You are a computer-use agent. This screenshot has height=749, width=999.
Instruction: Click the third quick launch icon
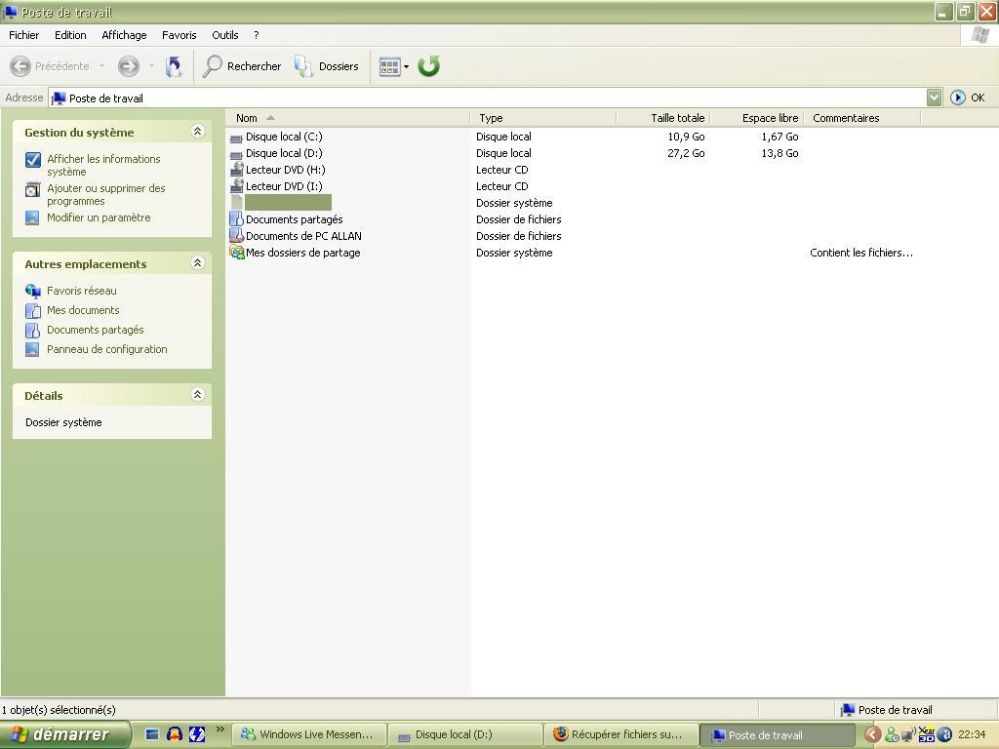(x=197, y=734)
